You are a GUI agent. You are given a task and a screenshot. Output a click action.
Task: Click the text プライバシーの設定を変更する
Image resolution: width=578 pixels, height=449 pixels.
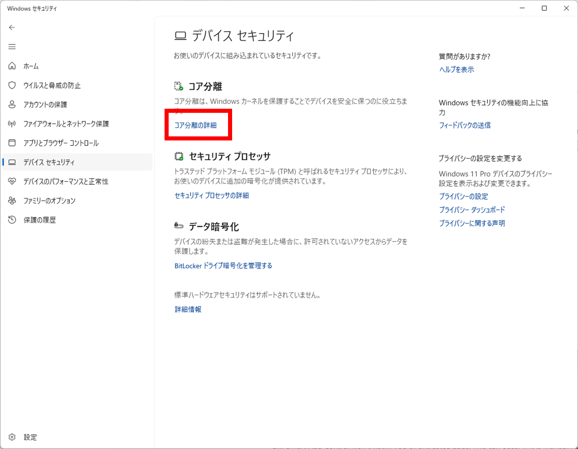pos(480,158)
